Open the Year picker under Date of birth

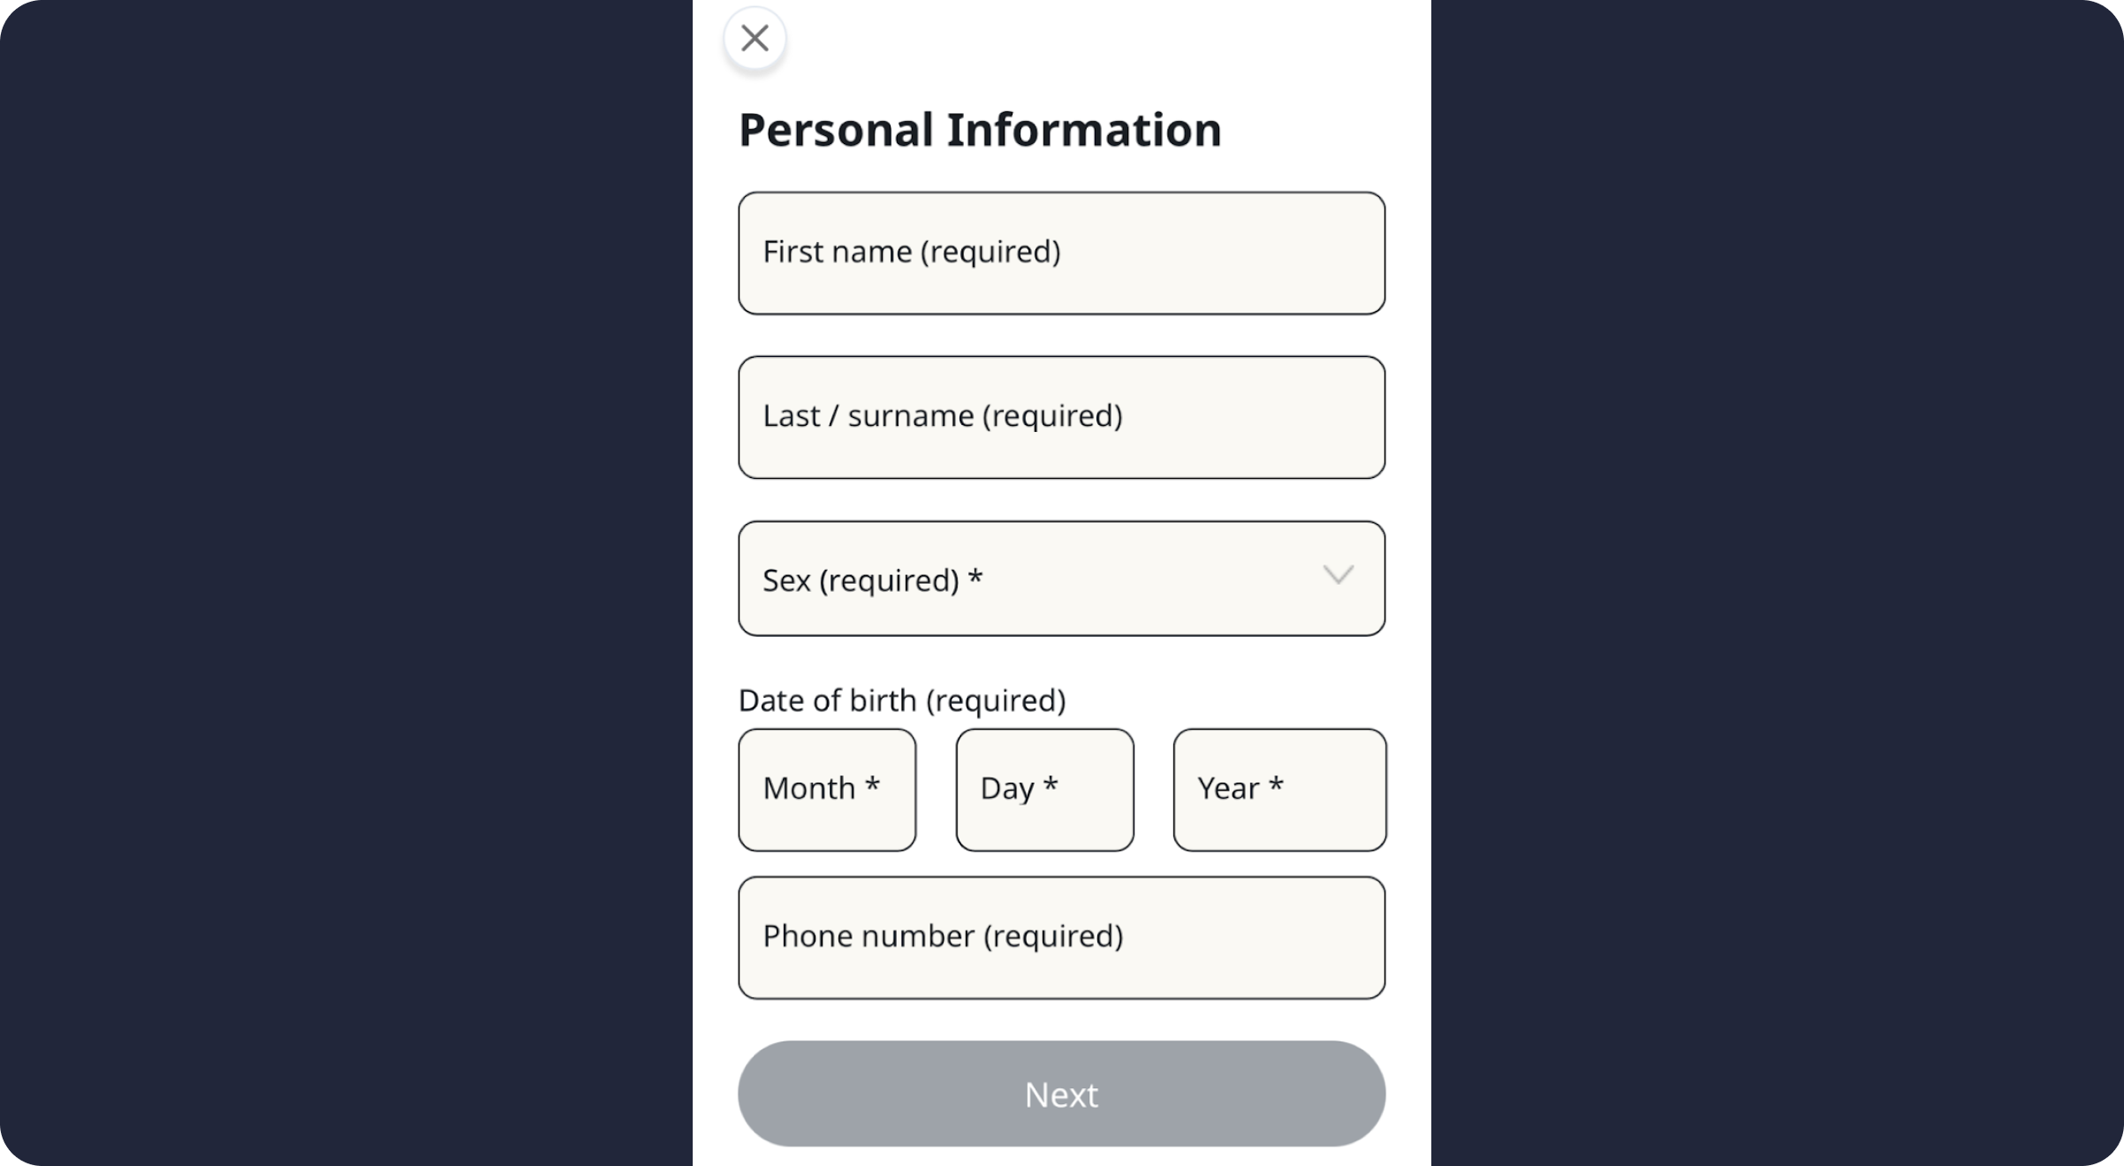point(1278,789)
